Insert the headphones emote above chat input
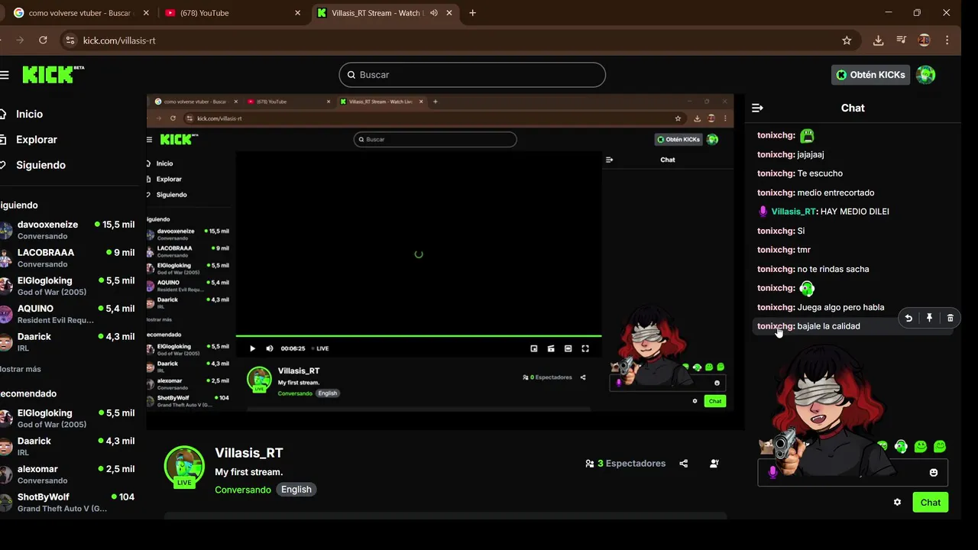Screen dimensions: 978x550 coord(902,447)
